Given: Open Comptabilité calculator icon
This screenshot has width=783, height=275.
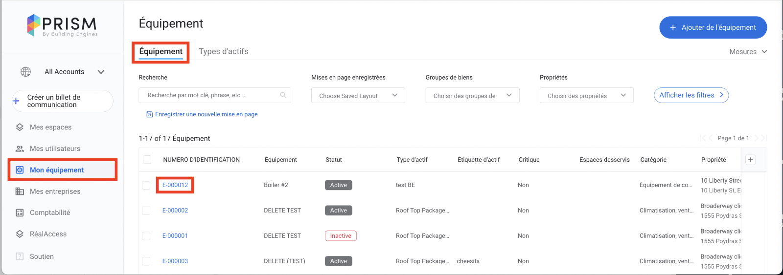Looking at the screenshot, I should click(20, 212).
